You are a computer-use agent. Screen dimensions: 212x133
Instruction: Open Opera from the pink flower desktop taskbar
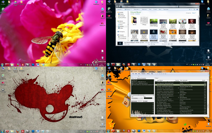(x=7, y=65)
